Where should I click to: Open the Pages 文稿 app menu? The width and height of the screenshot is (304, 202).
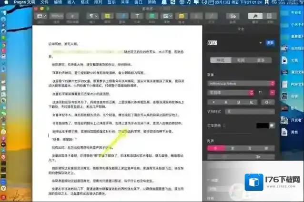click(x=24, y=2)
